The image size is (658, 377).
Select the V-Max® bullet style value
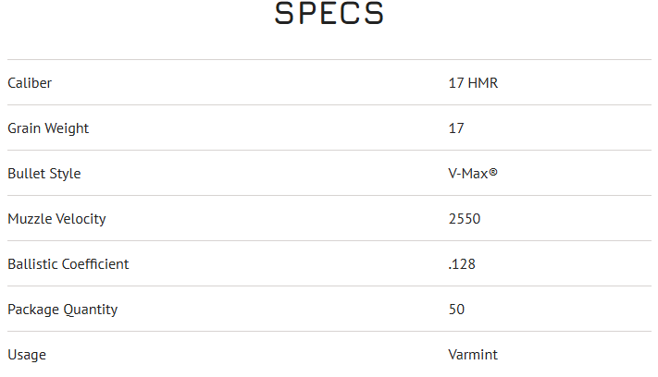(473, 174)
